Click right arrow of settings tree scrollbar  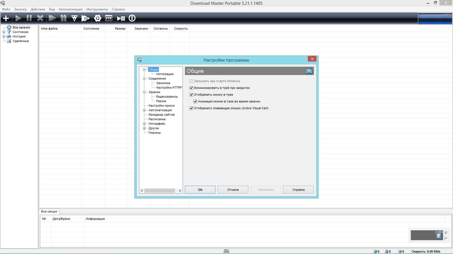[180, 190]
